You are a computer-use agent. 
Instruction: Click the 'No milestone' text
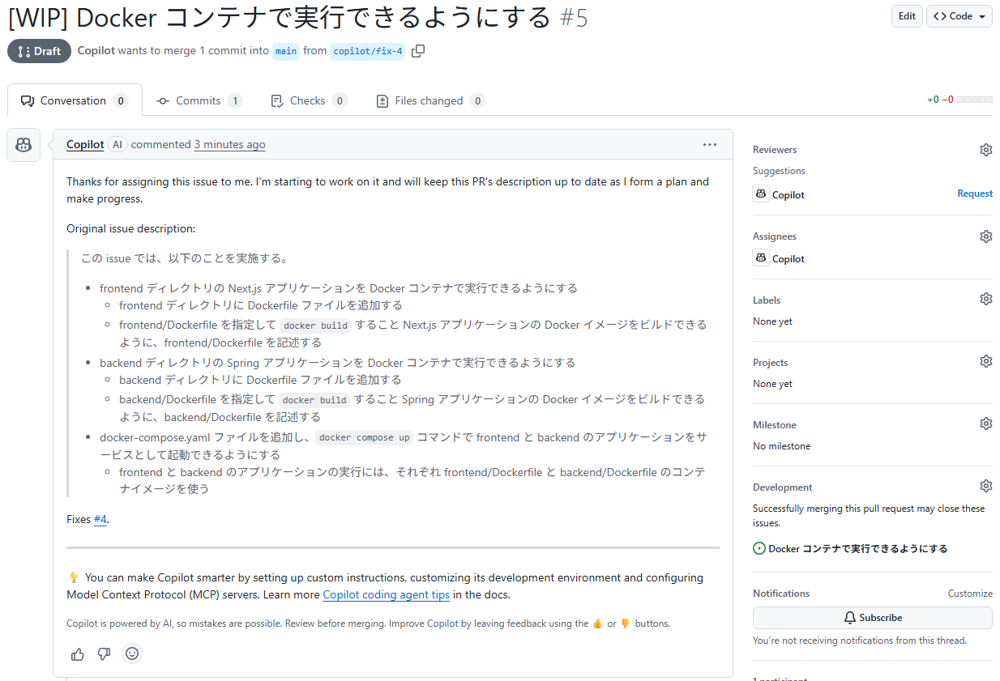point(781,446)
